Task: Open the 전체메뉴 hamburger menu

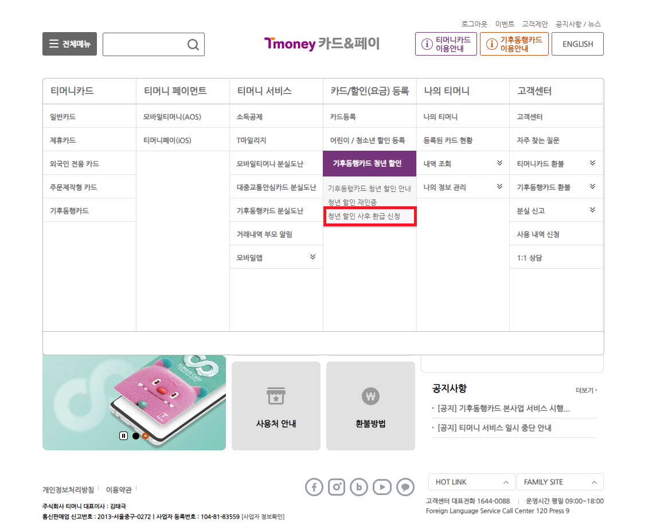Action: coord(69,44)
